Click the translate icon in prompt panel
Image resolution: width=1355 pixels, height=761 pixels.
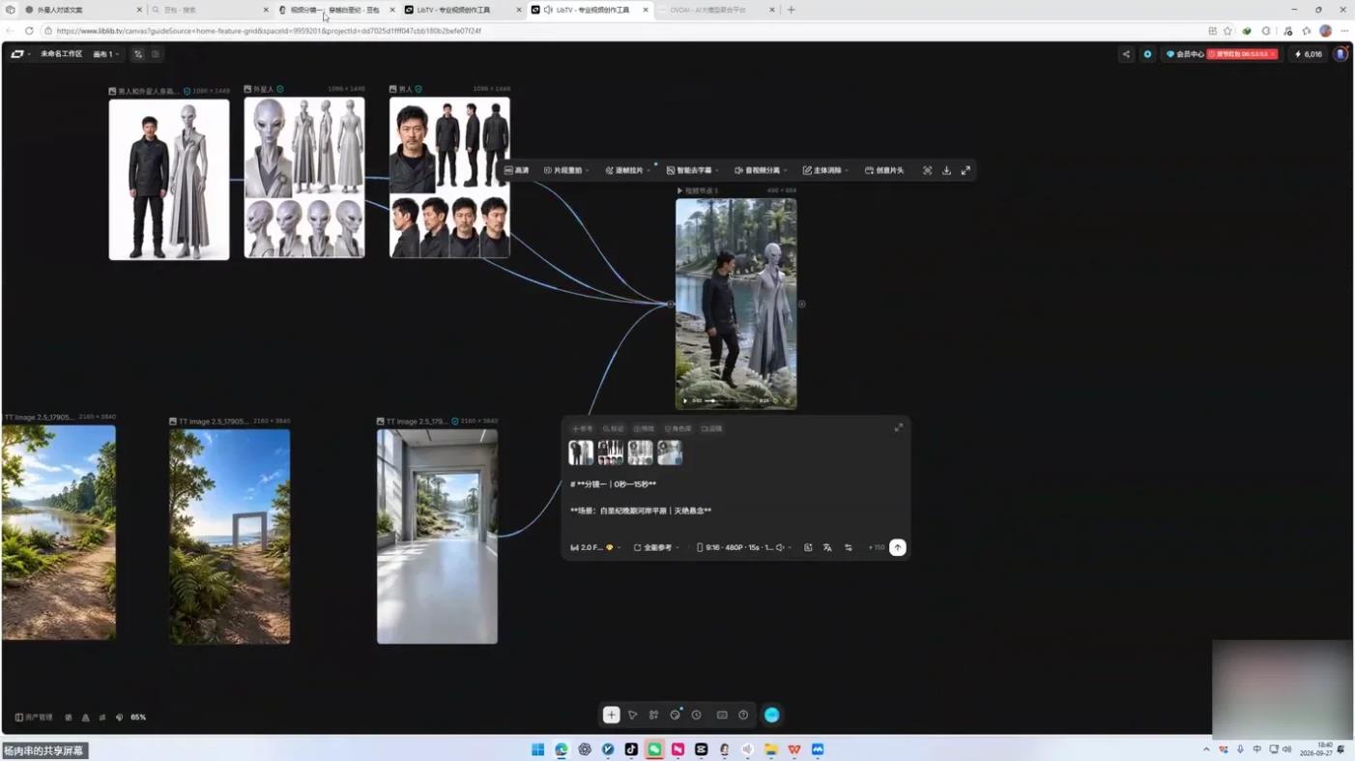pos(827,547)
